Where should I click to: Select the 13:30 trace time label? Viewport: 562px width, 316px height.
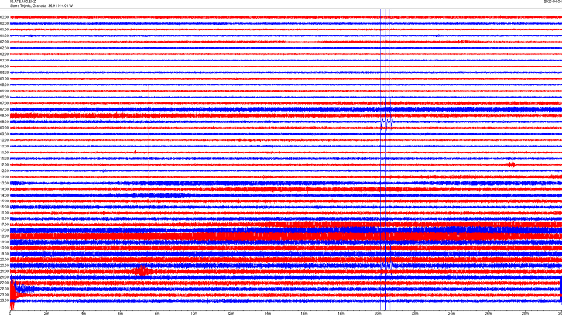4,183
